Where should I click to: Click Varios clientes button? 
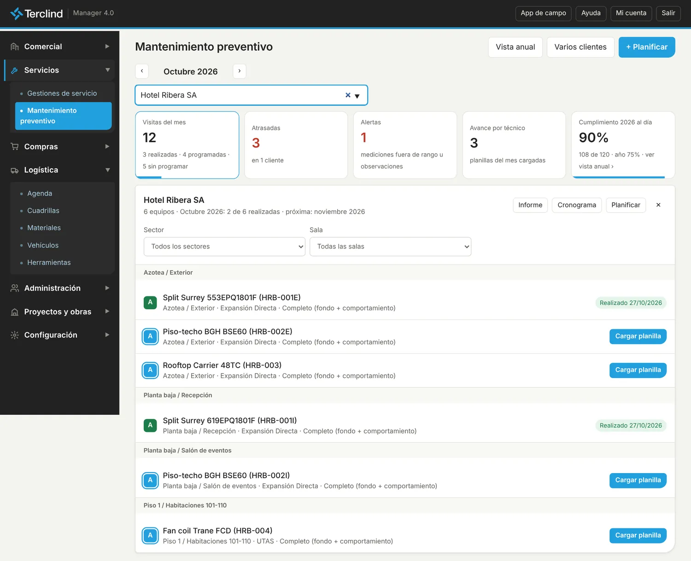click(580, 47)
